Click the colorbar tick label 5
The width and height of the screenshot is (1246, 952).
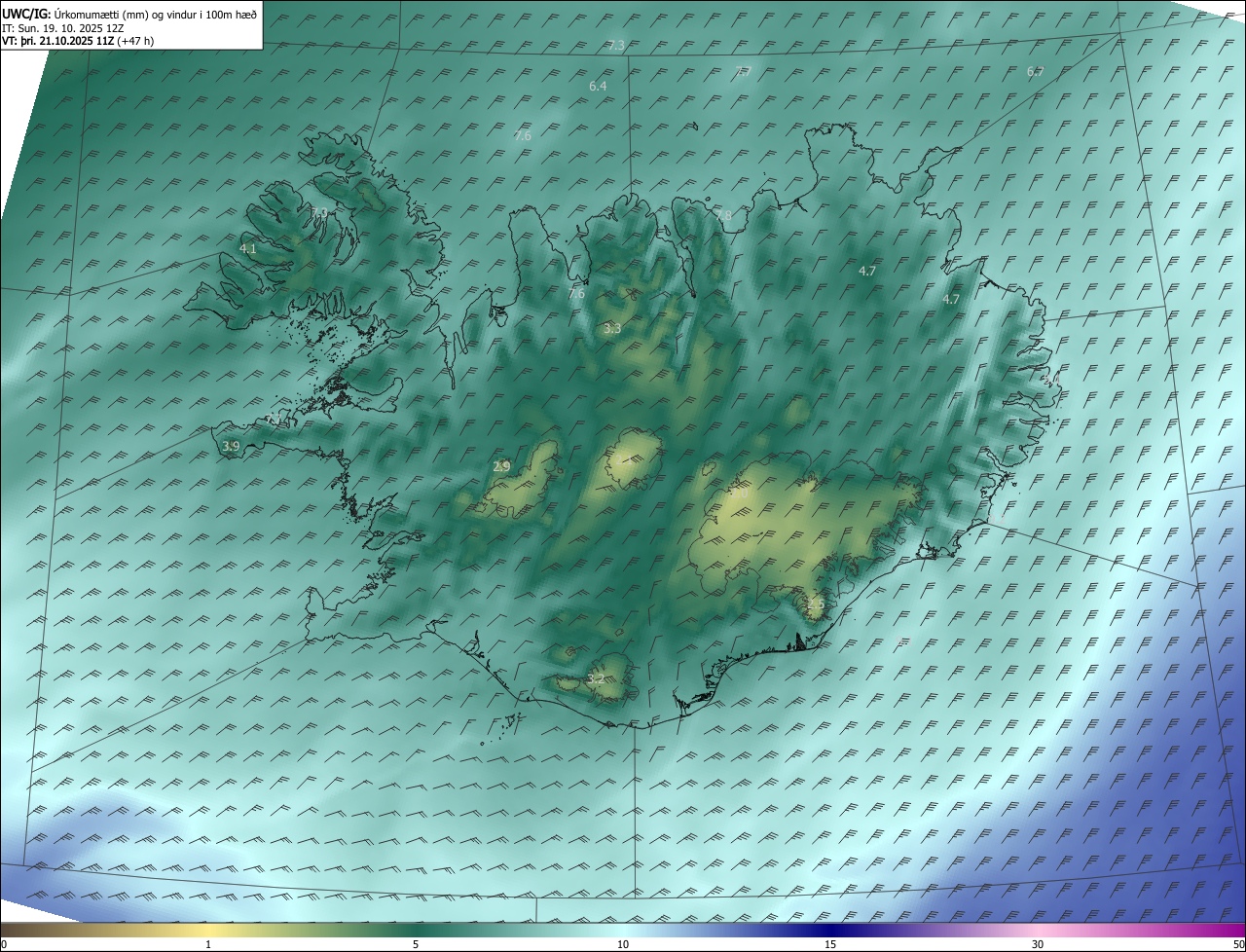416,945
